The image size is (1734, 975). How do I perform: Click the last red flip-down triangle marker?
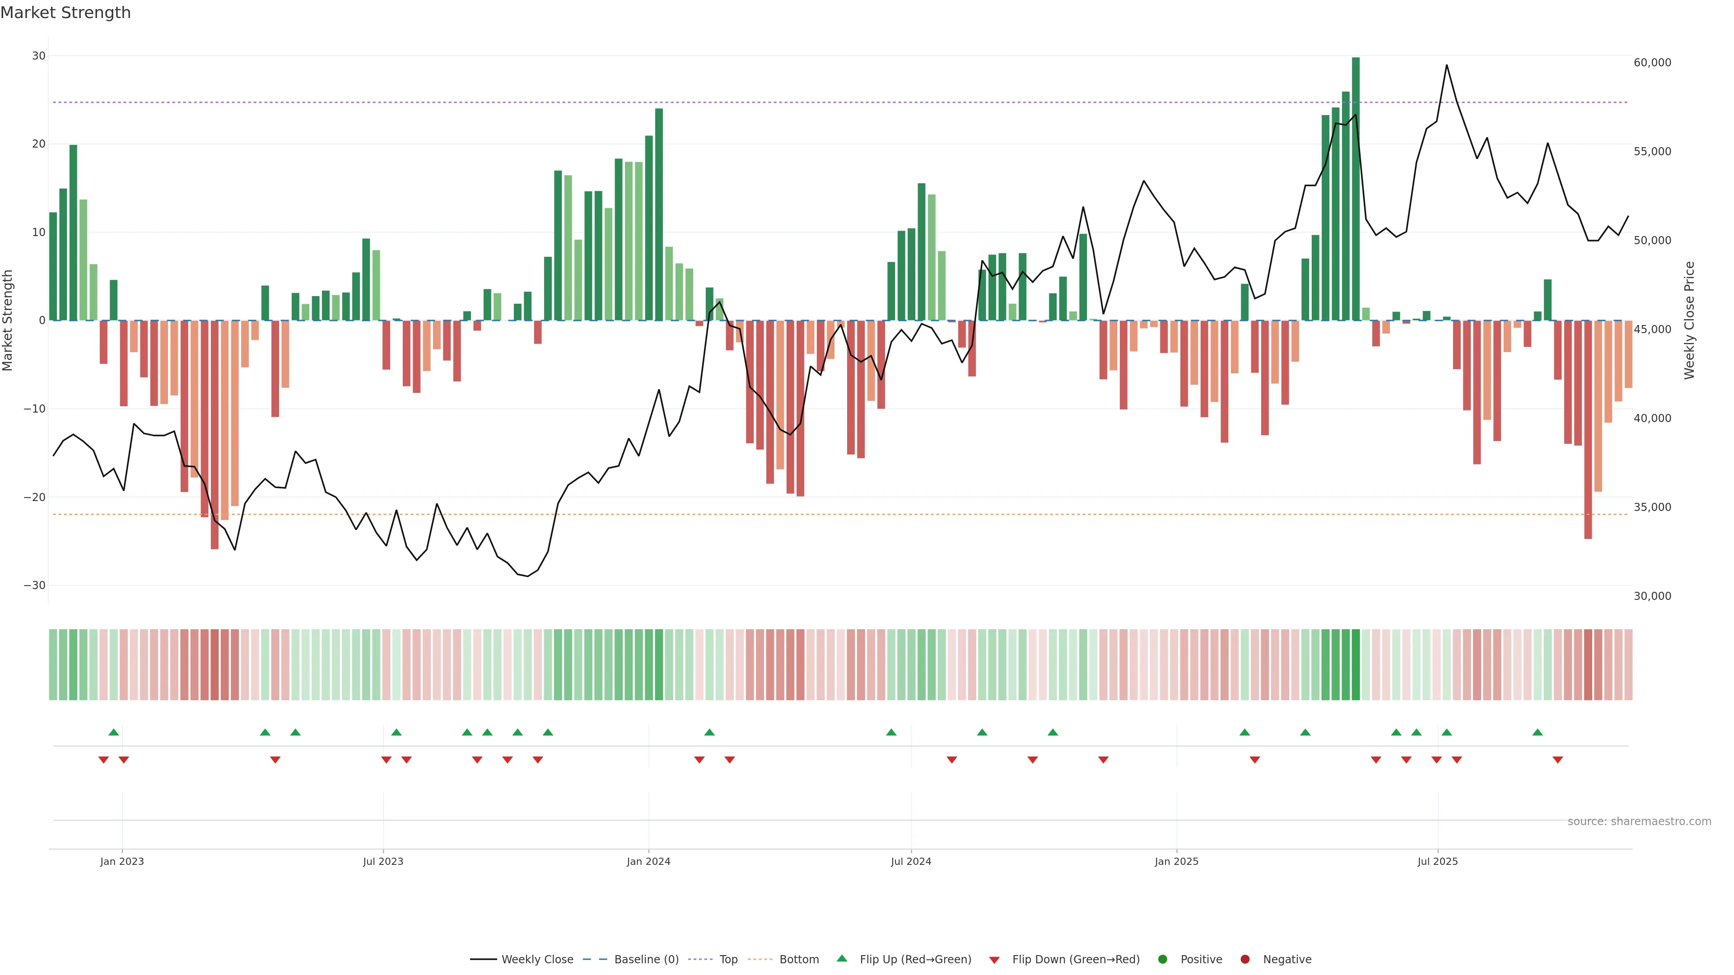point(1557,760)
